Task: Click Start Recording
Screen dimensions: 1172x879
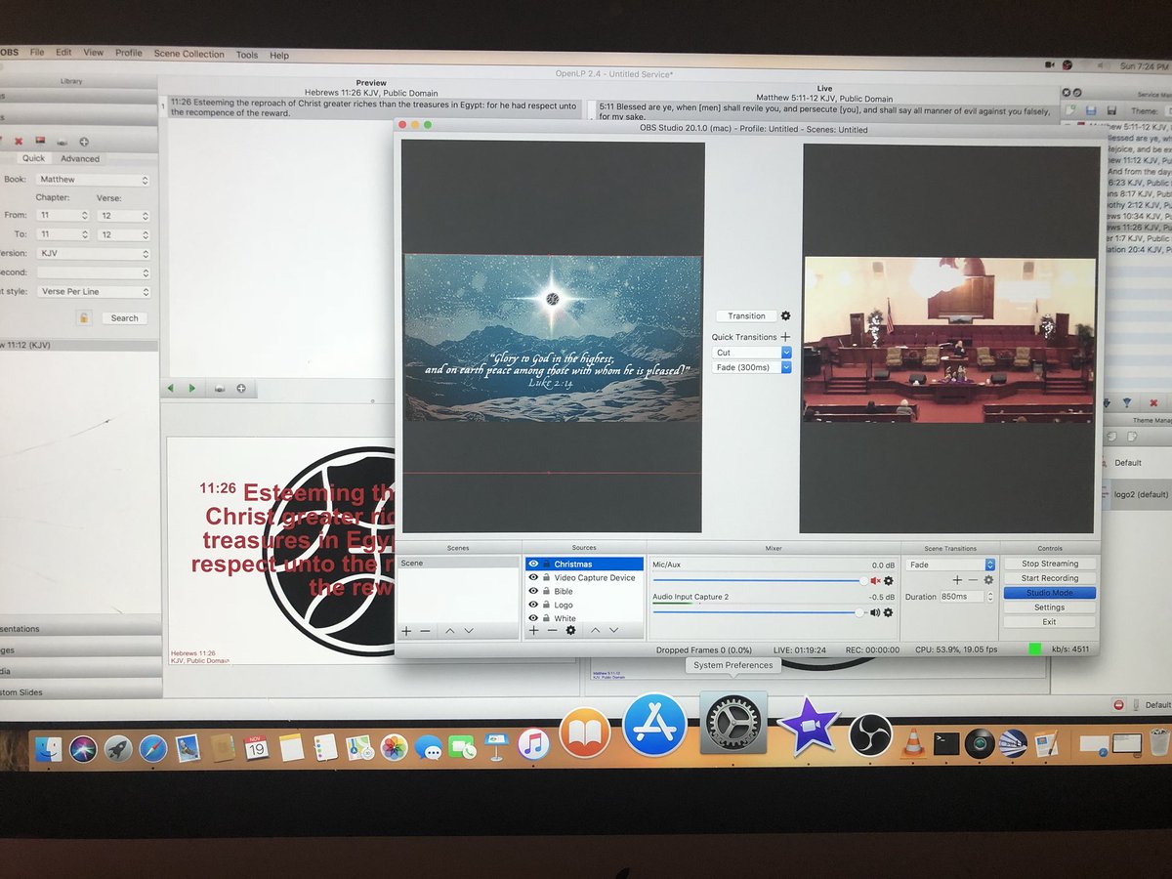Action: click(1050, 578)
